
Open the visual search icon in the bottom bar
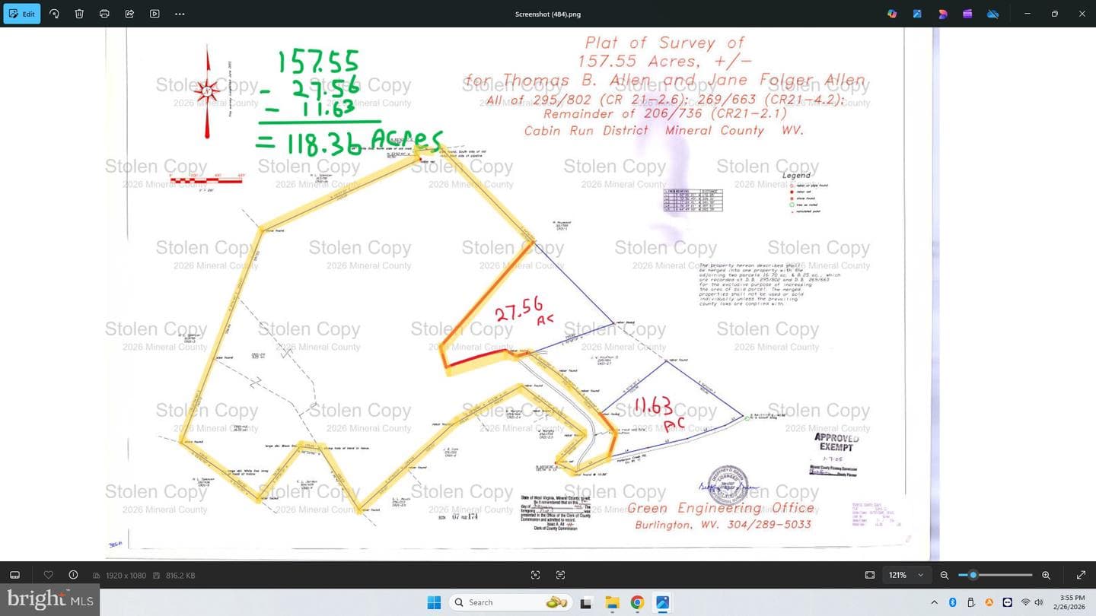(535, 575)
